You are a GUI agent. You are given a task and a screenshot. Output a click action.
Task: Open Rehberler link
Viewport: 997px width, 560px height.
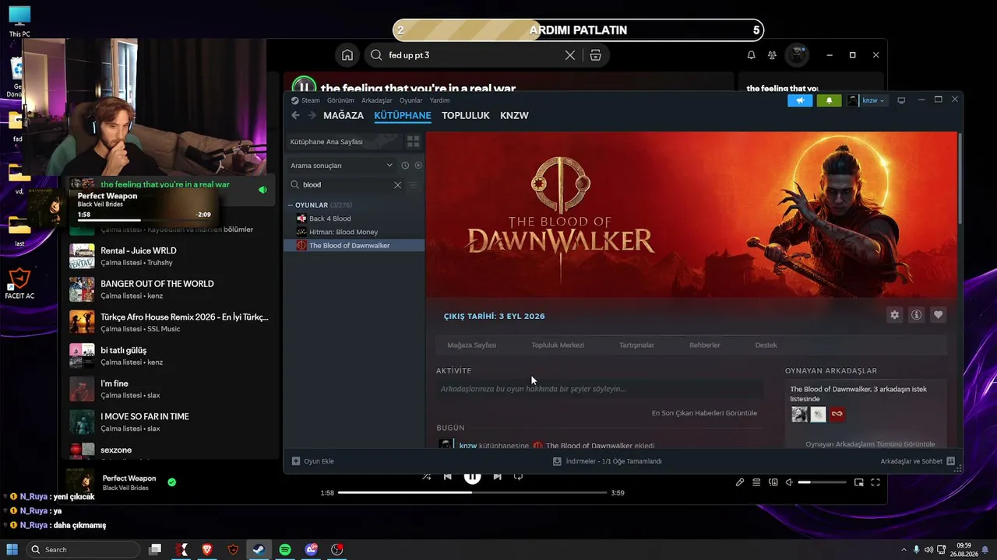[705, 345]
